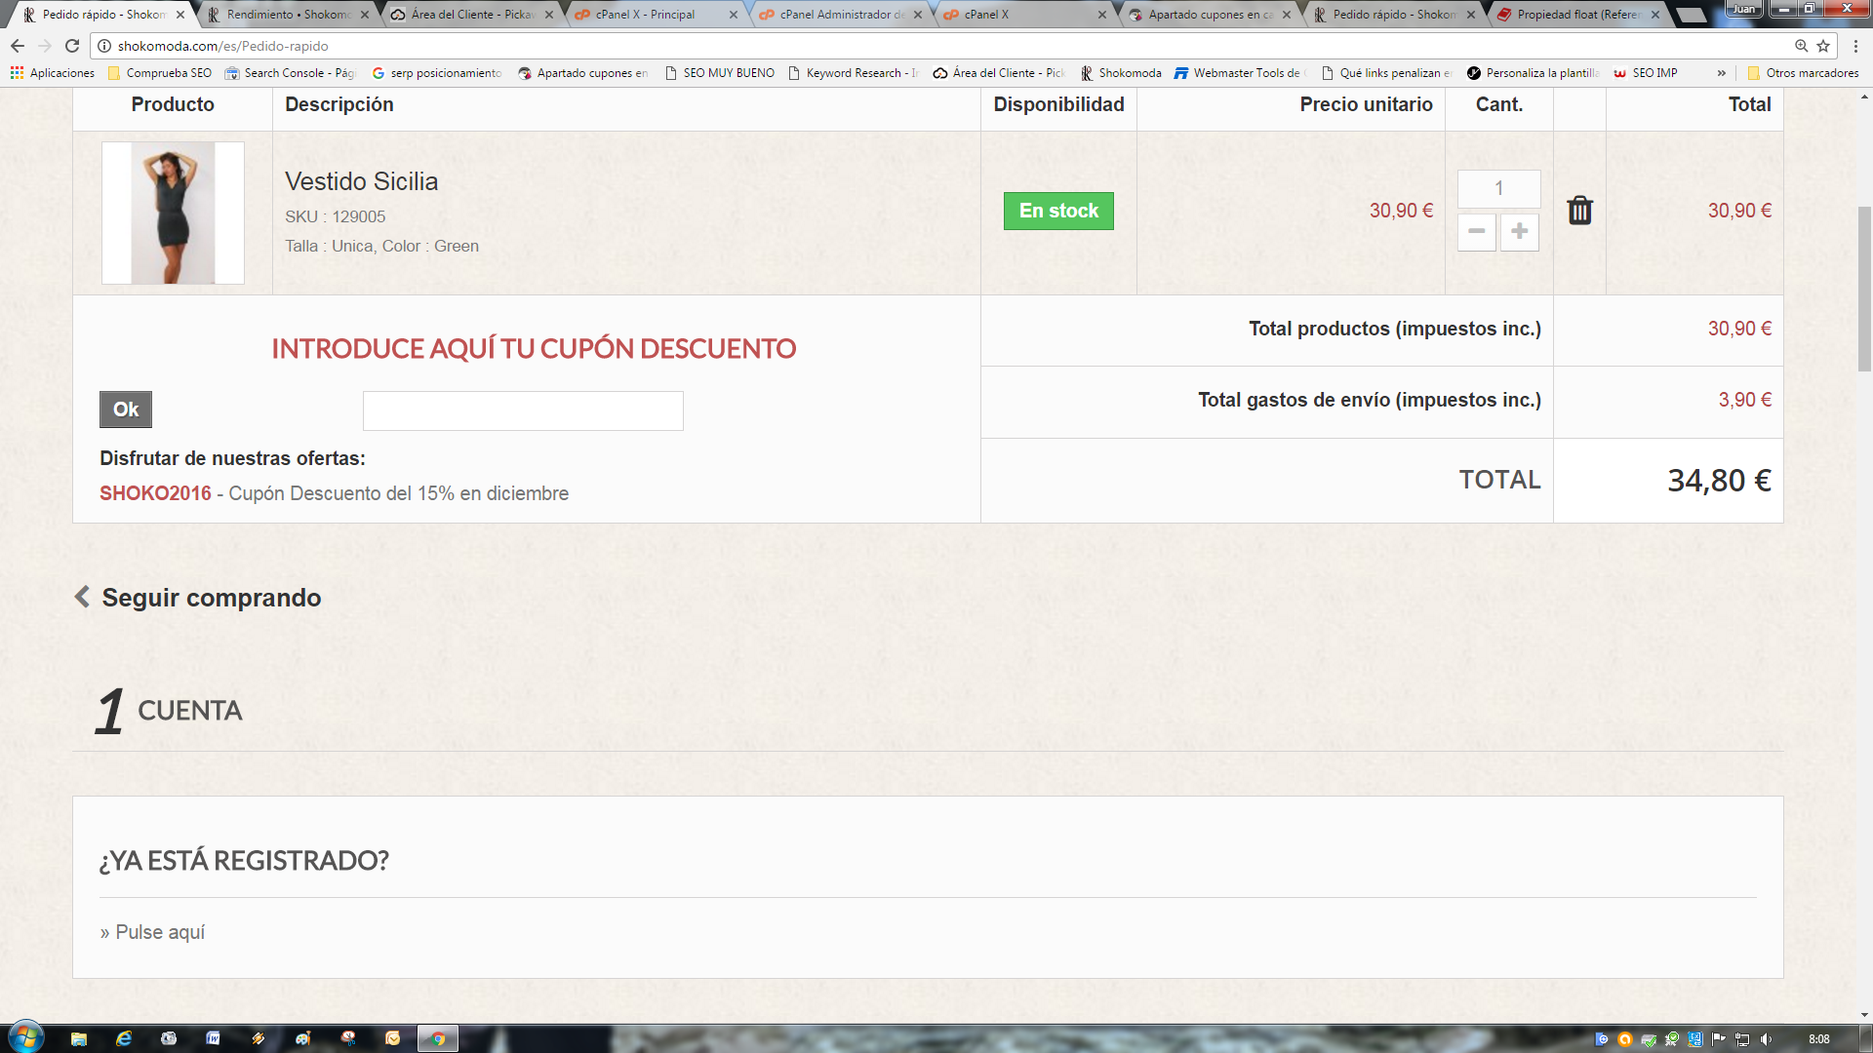Open Windows Start button
1873x1053 pixels.
pyautogui.click(x=25, y=1037)
